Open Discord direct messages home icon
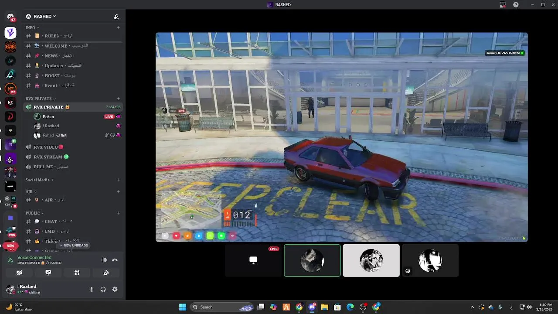Viewport: 558px width, 314px height. (10, 17)
